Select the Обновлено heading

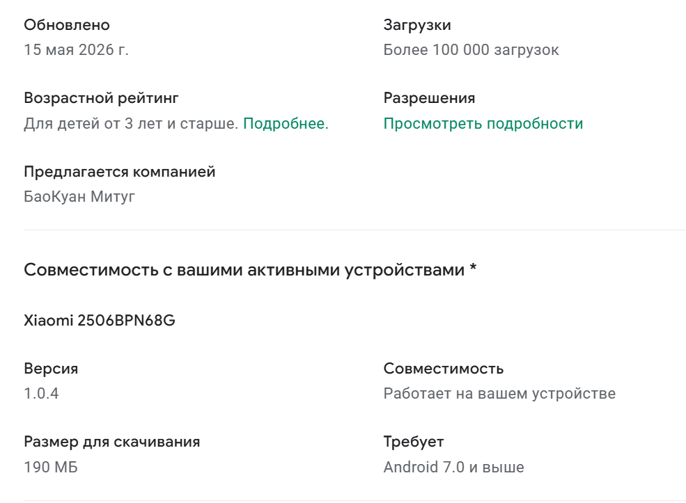click(x=67, y=25)
